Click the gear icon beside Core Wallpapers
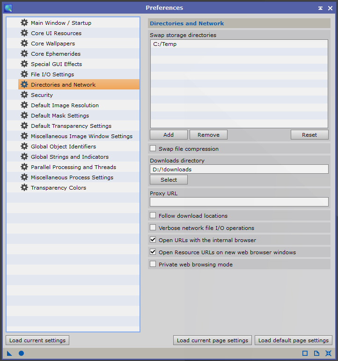 tap(24, 44)
